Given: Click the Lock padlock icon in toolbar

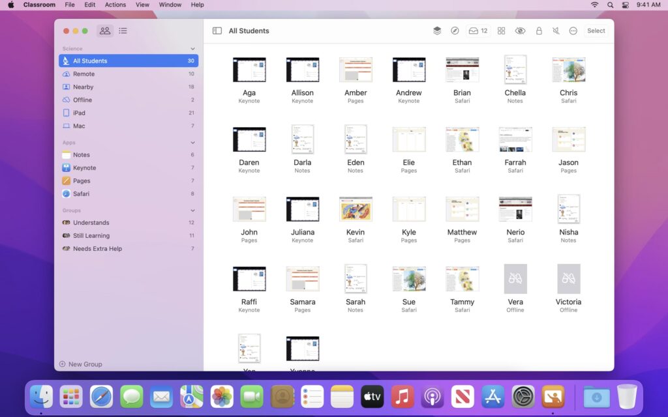Looking at the screenshot, I should [x=539, y=31].
